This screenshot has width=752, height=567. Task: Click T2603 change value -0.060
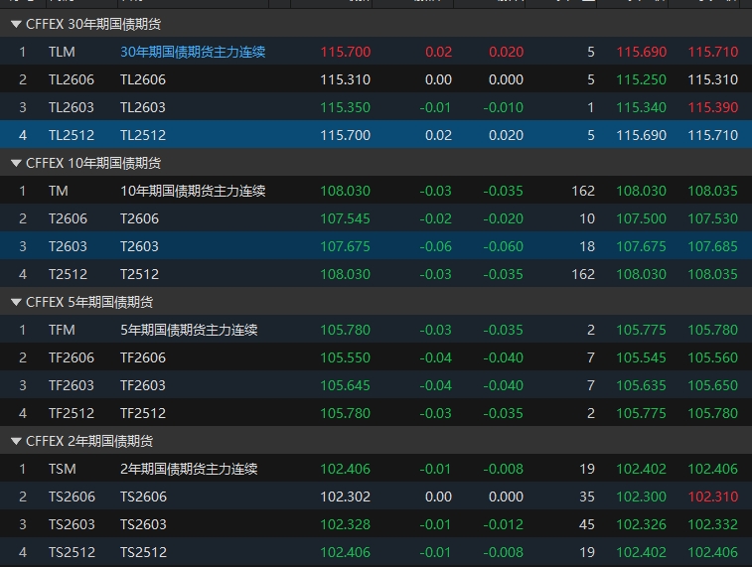click(503, 246)
